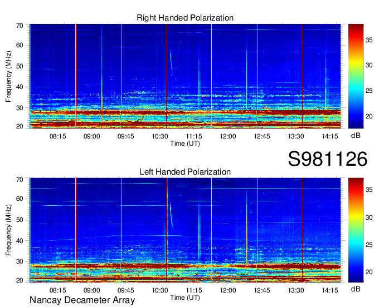This screenshot has height=307, width=379.
Task: Click the 'Nancay Decameter Array' caption
Action: click(x=82, y=300)
